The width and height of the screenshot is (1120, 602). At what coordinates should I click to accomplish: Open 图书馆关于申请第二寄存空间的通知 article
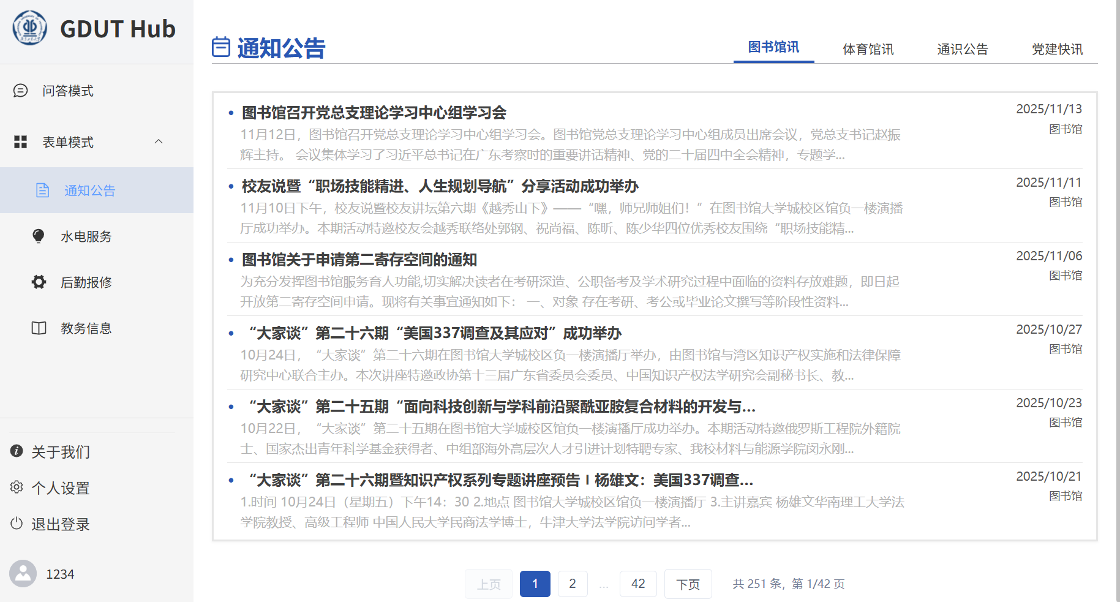pos(359,260)
